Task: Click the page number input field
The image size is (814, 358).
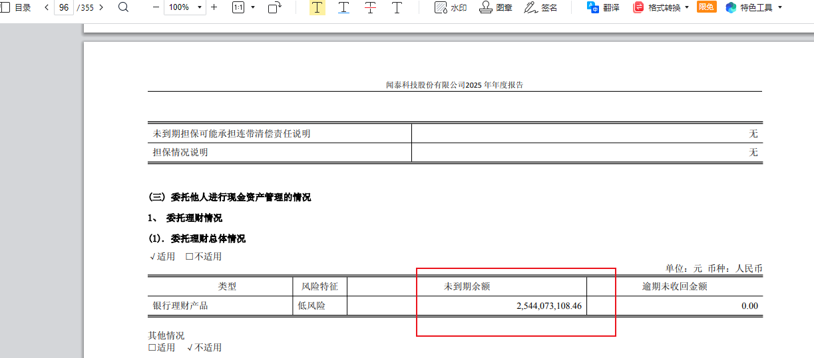Action: (x=64, y=8)
